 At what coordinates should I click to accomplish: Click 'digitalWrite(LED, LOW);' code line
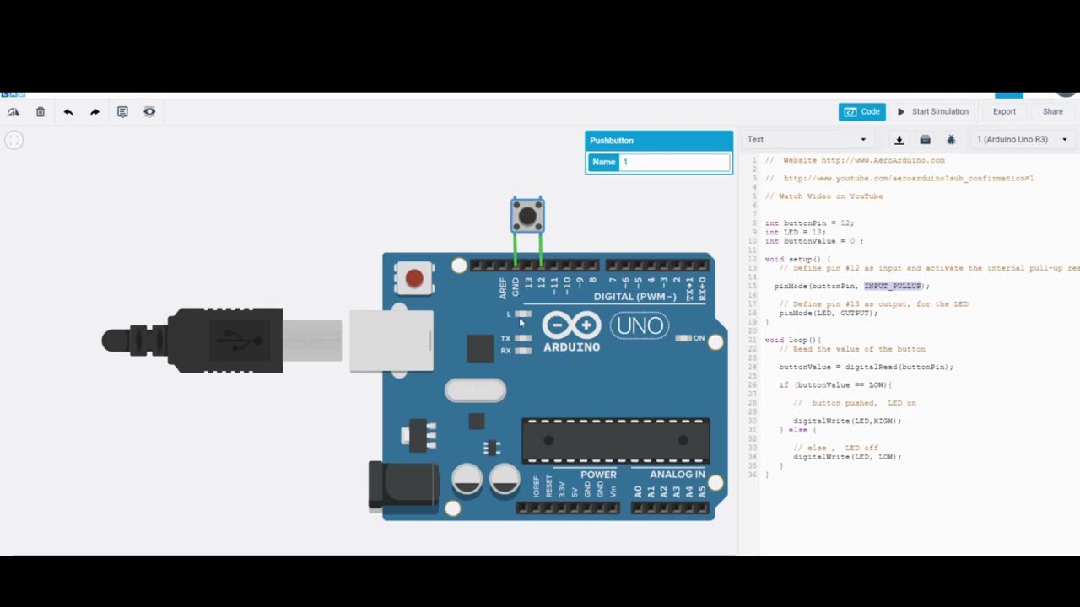point(847,457)
